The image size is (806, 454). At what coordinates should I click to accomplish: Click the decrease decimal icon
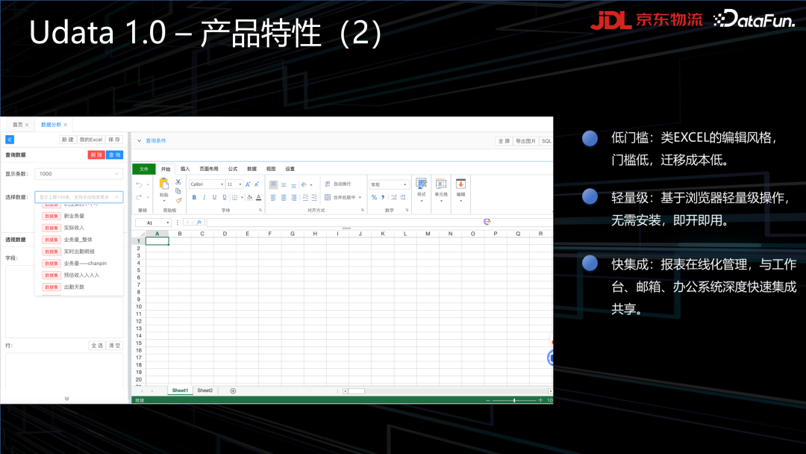click(x=403, y=197)
